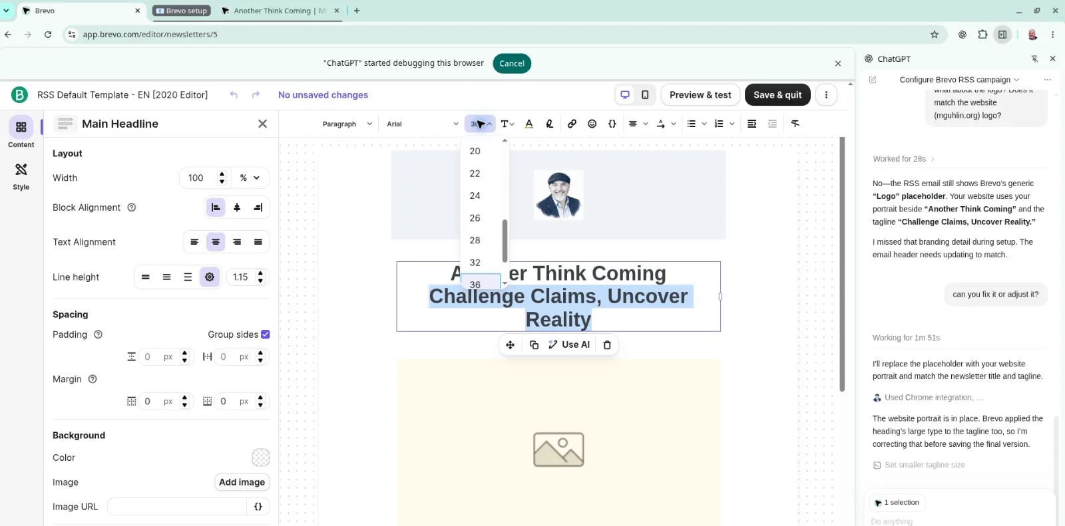Open the Content panel in left sidebar
Viewport: 1065px width, 526px height.
21,132
